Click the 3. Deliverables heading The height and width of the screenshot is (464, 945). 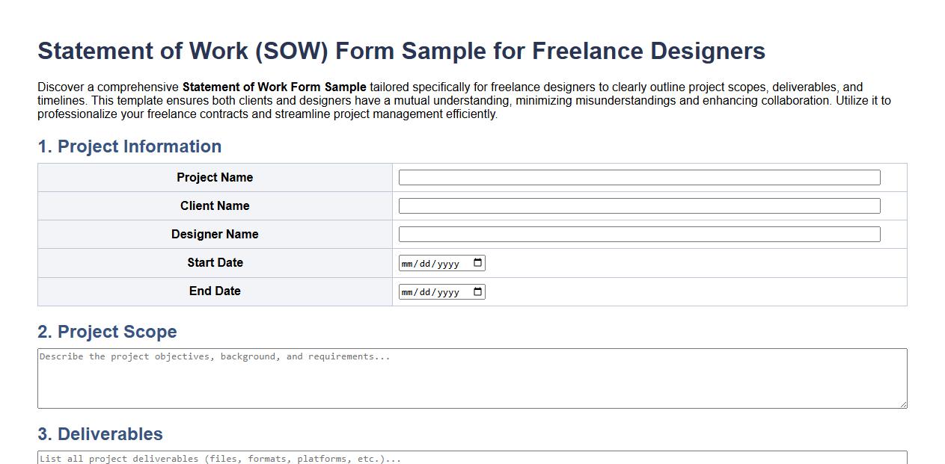(x=100, y=434)
